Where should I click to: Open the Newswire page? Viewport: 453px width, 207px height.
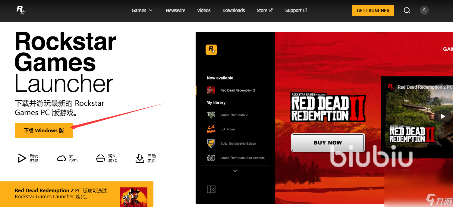tap(175, 11)
